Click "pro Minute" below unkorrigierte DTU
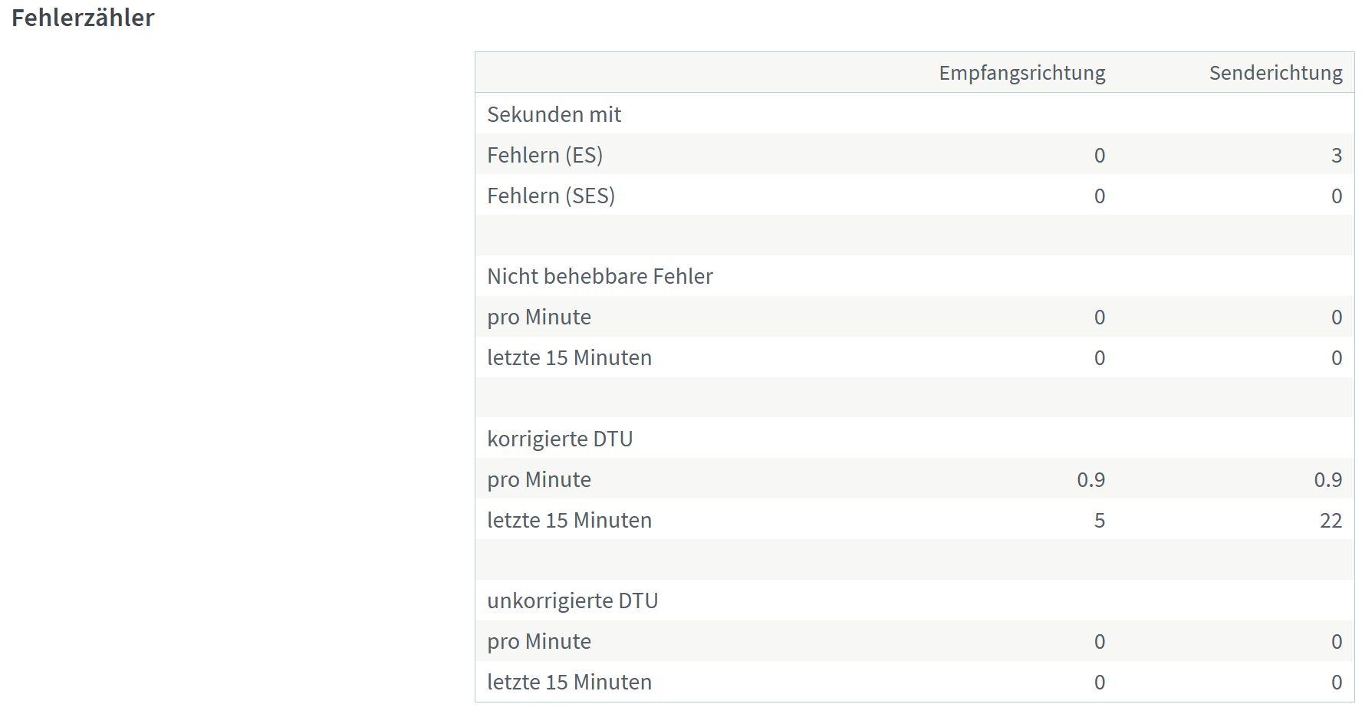 (x=539, y=641)
